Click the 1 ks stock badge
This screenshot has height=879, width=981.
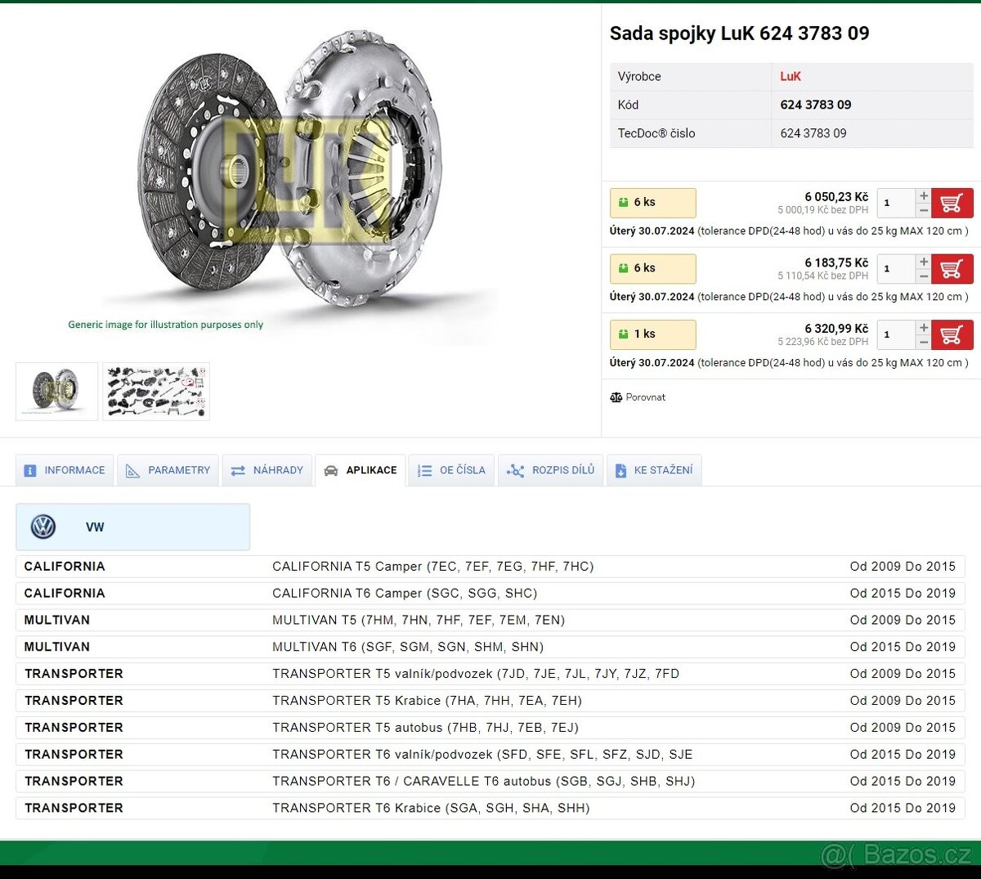point(653,334)
